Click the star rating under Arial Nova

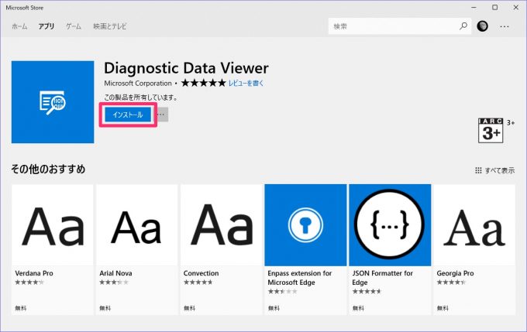point(114,282)
